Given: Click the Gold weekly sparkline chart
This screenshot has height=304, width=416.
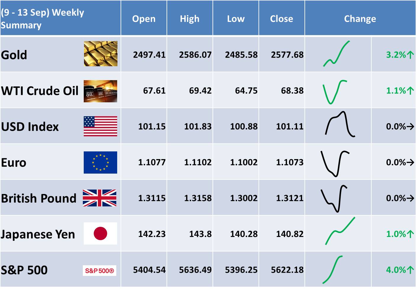Looking at the screenshot, I should (336, 54).
